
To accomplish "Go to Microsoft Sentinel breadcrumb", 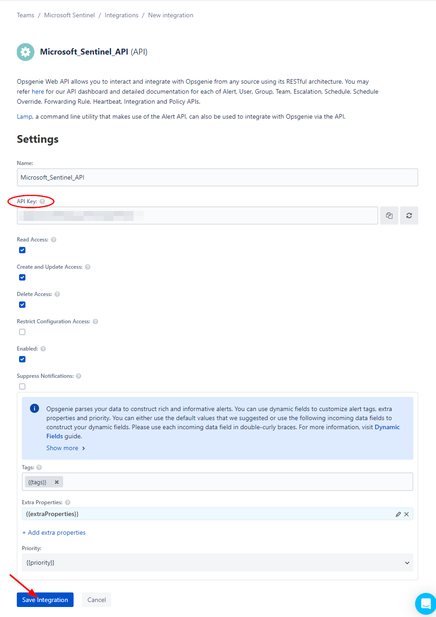I will (69, 15).
